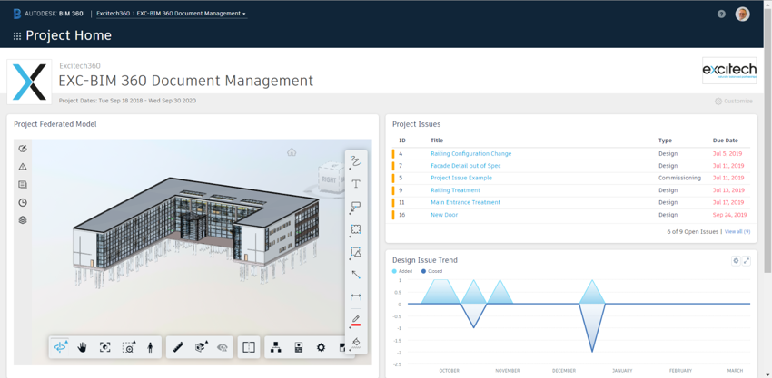Open the Section Analysis tool

pos(201,347)
